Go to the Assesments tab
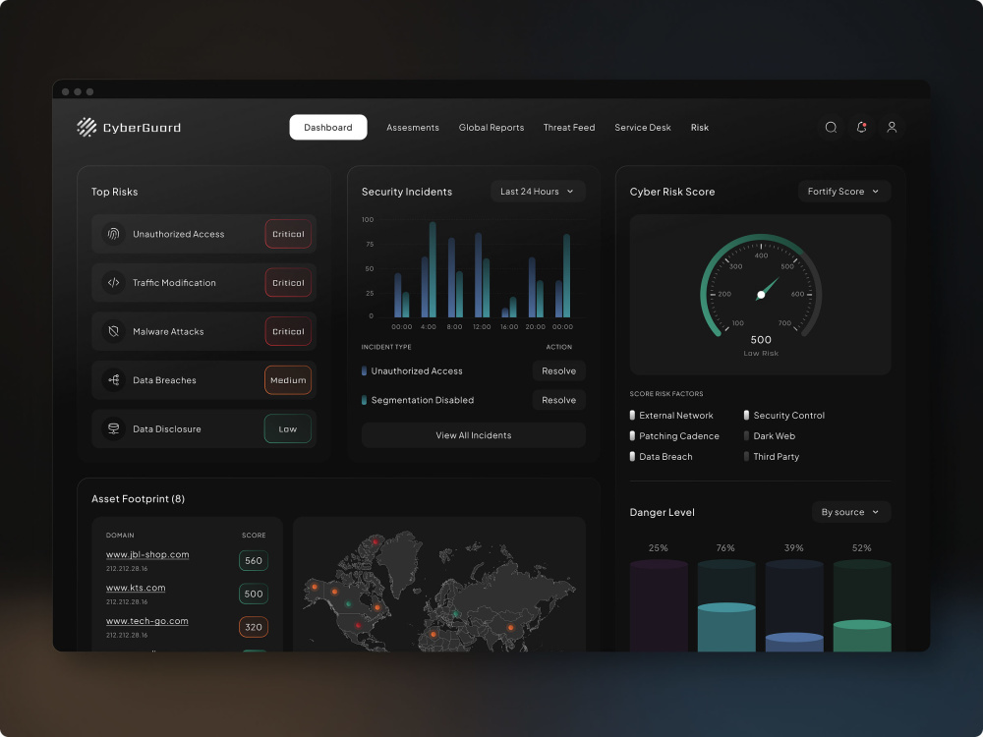 click(413, 127)
